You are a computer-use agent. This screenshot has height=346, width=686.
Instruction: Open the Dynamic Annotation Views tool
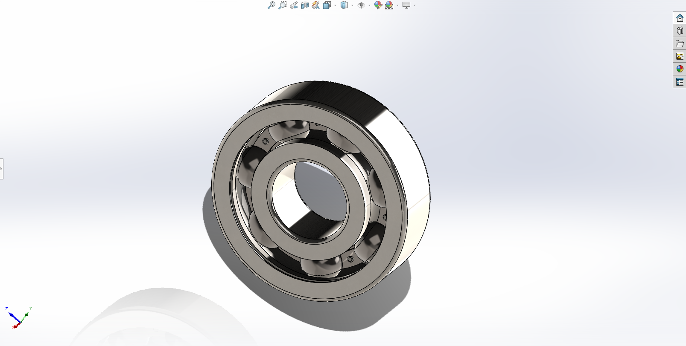click(x=315, y=5)
